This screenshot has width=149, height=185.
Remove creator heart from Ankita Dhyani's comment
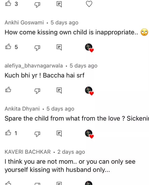pos(89,134)
